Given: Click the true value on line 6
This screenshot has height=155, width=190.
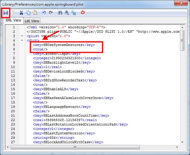Looking at the screenshot, I should tap(40, 49).
